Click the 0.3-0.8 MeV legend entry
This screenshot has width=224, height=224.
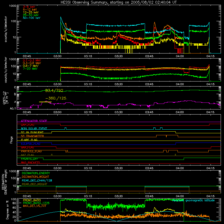[32, 63]
